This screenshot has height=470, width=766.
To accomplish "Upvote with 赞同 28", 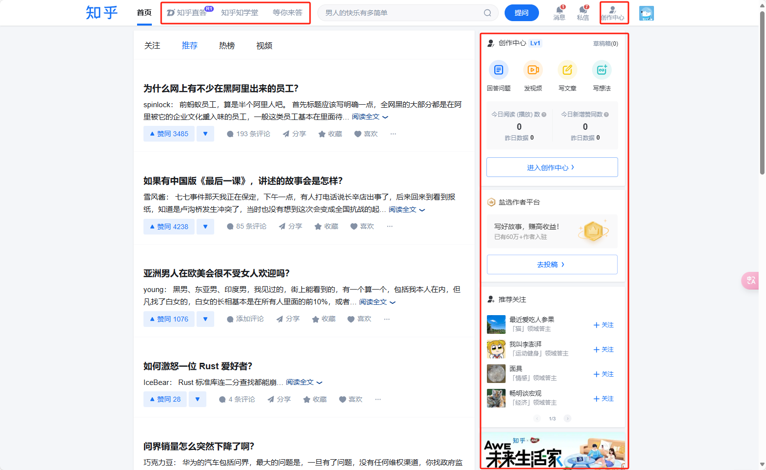I will click(x=165, y=399).
